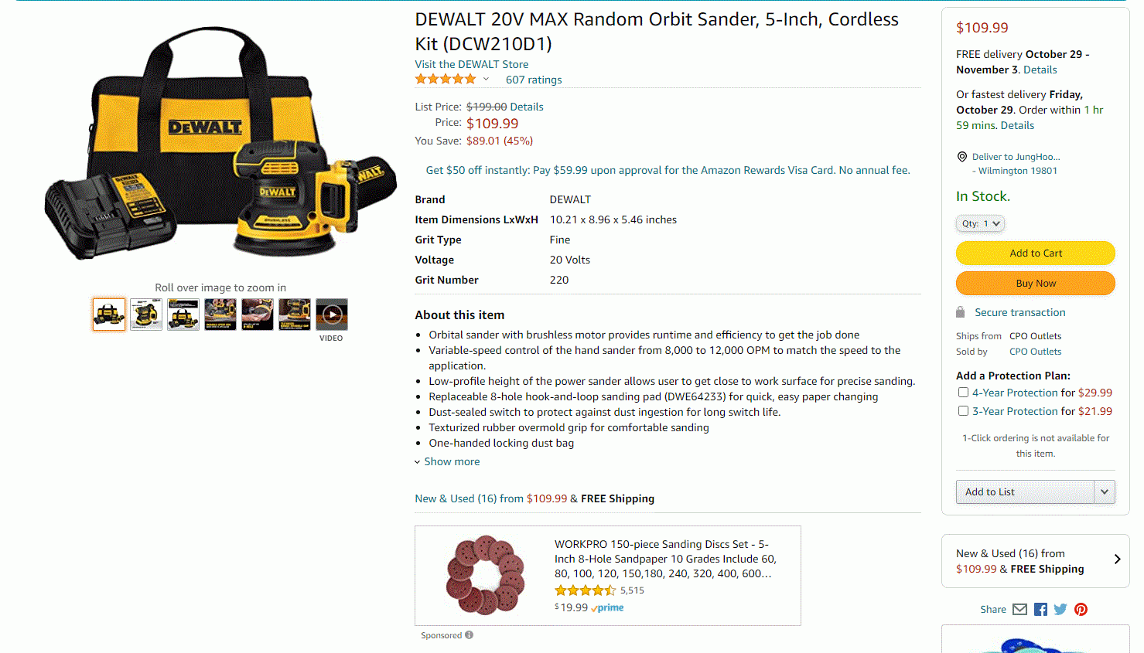Open the Sponsored info icon
The image size is (1144, 653).
click(x=469, y=635)
